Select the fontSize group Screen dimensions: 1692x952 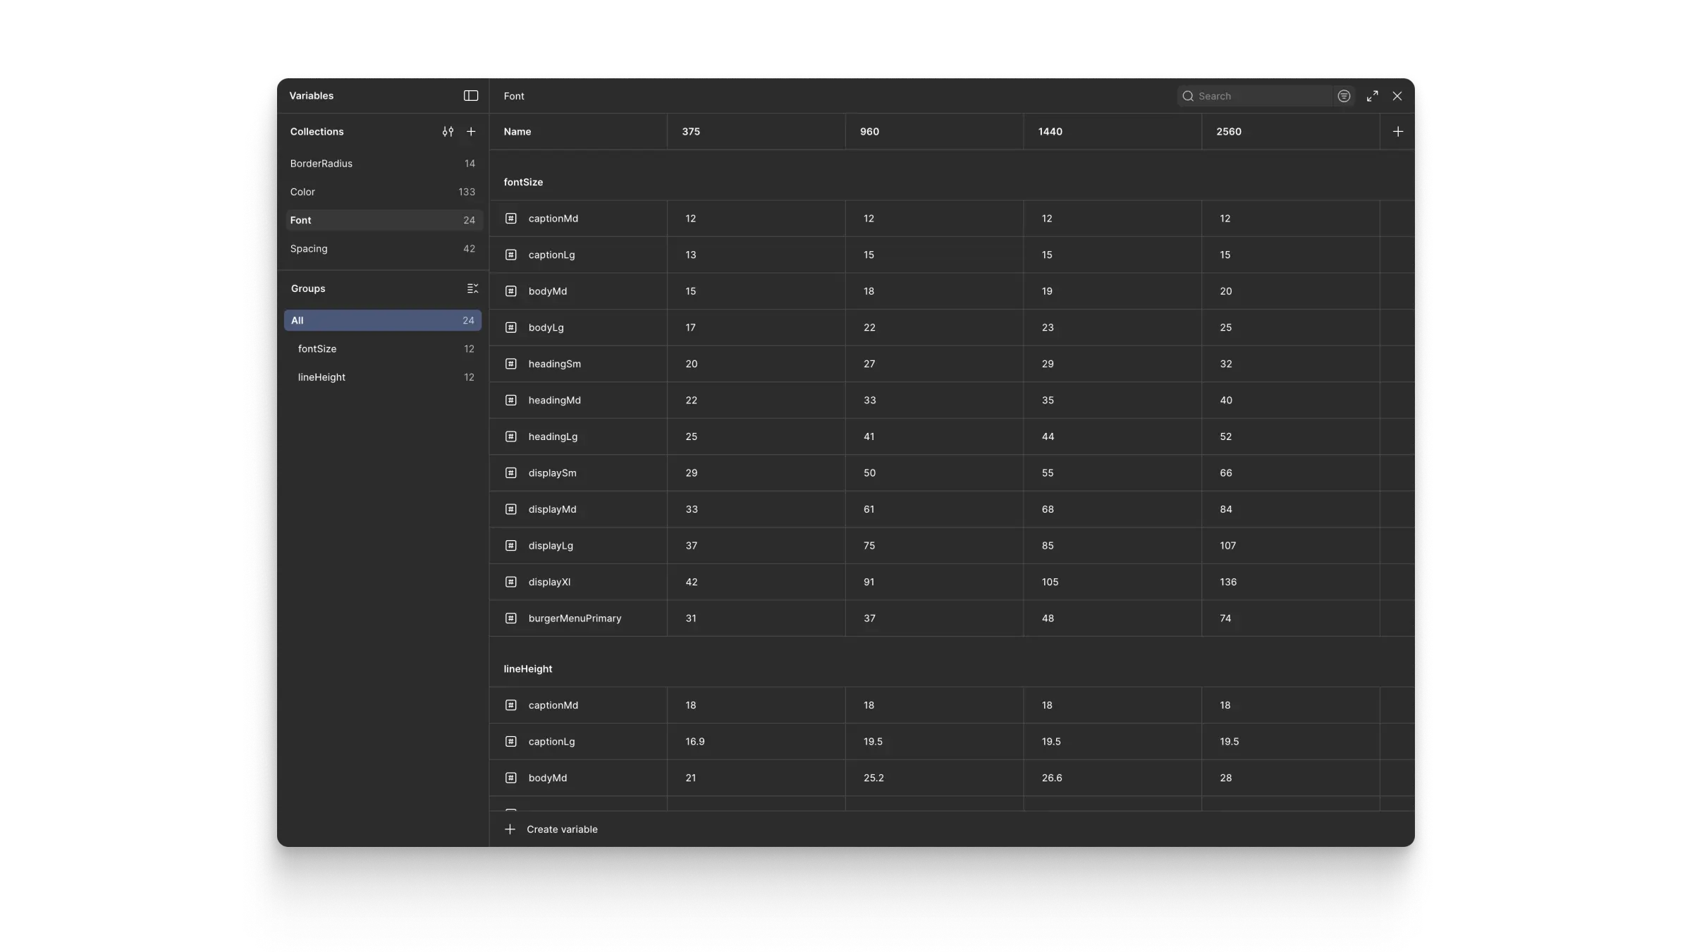coord(317,349)
